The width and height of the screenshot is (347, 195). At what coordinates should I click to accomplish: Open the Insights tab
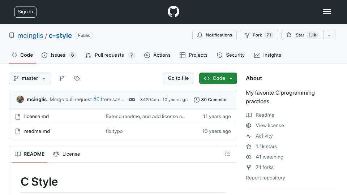coord(267,55)
